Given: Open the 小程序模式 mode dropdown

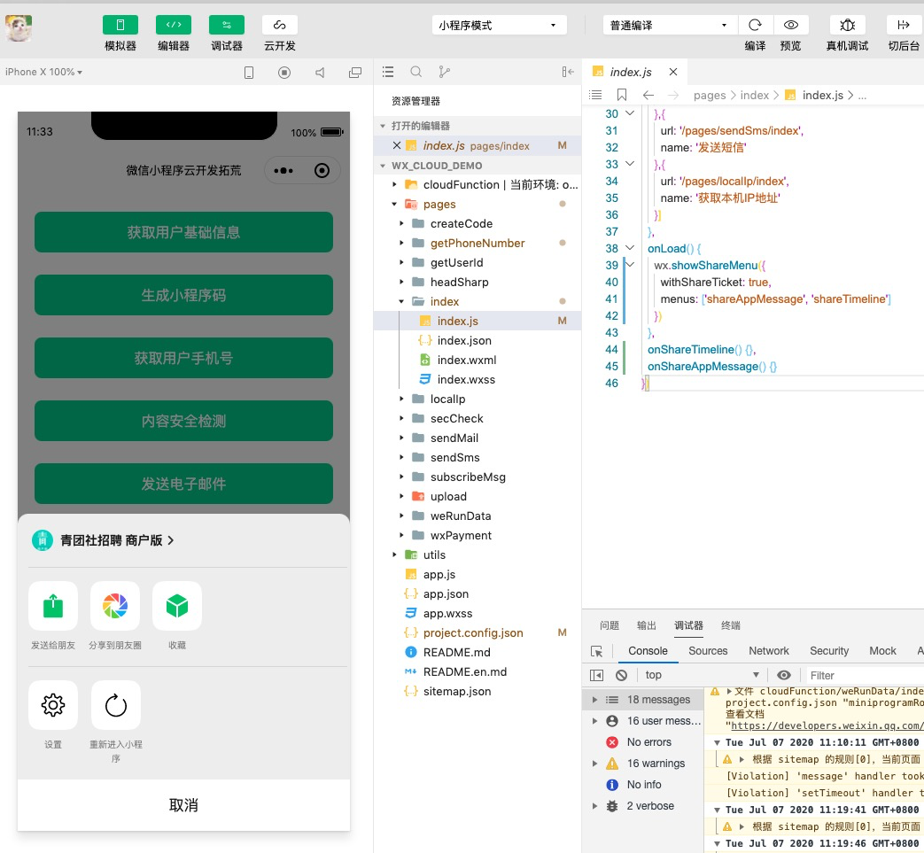Looking at the screenshot, I should click(499, 26).
